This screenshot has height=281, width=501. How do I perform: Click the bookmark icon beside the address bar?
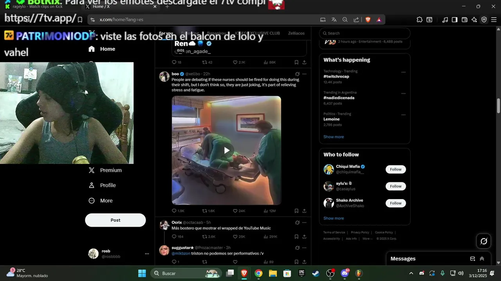80,20
